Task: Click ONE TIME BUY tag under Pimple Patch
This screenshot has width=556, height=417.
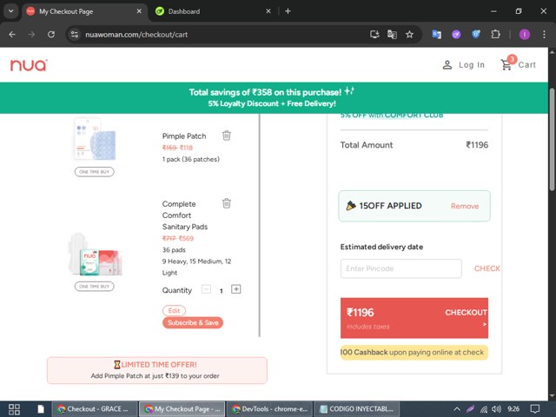Action: (95, 172)
